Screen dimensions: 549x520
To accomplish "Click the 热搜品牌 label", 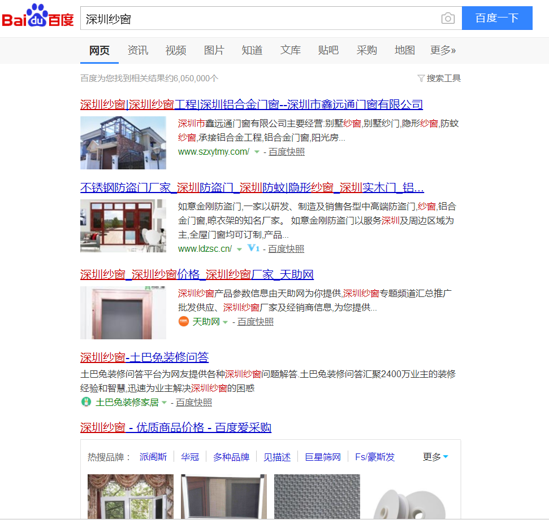I will point(109,457).
